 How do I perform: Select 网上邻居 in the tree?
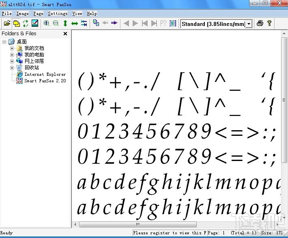[x=34, y=61]
